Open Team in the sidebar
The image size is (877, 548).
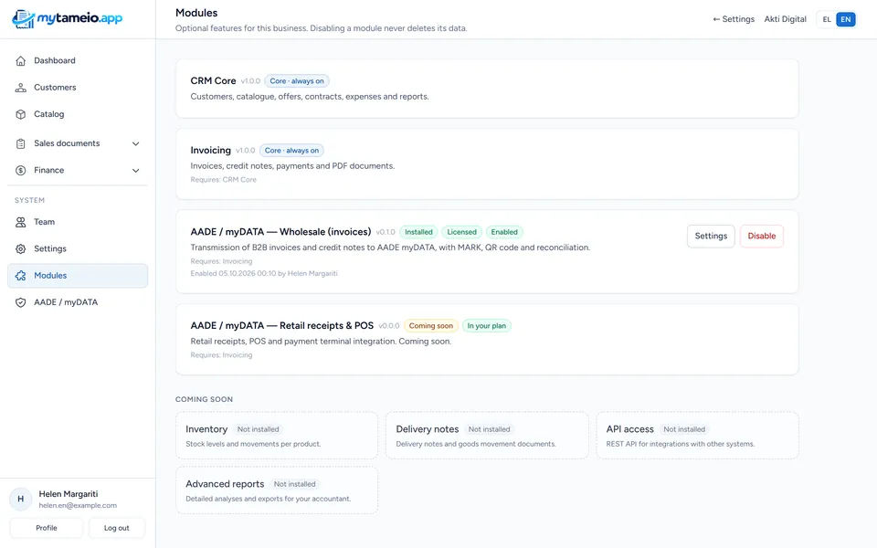78,222
